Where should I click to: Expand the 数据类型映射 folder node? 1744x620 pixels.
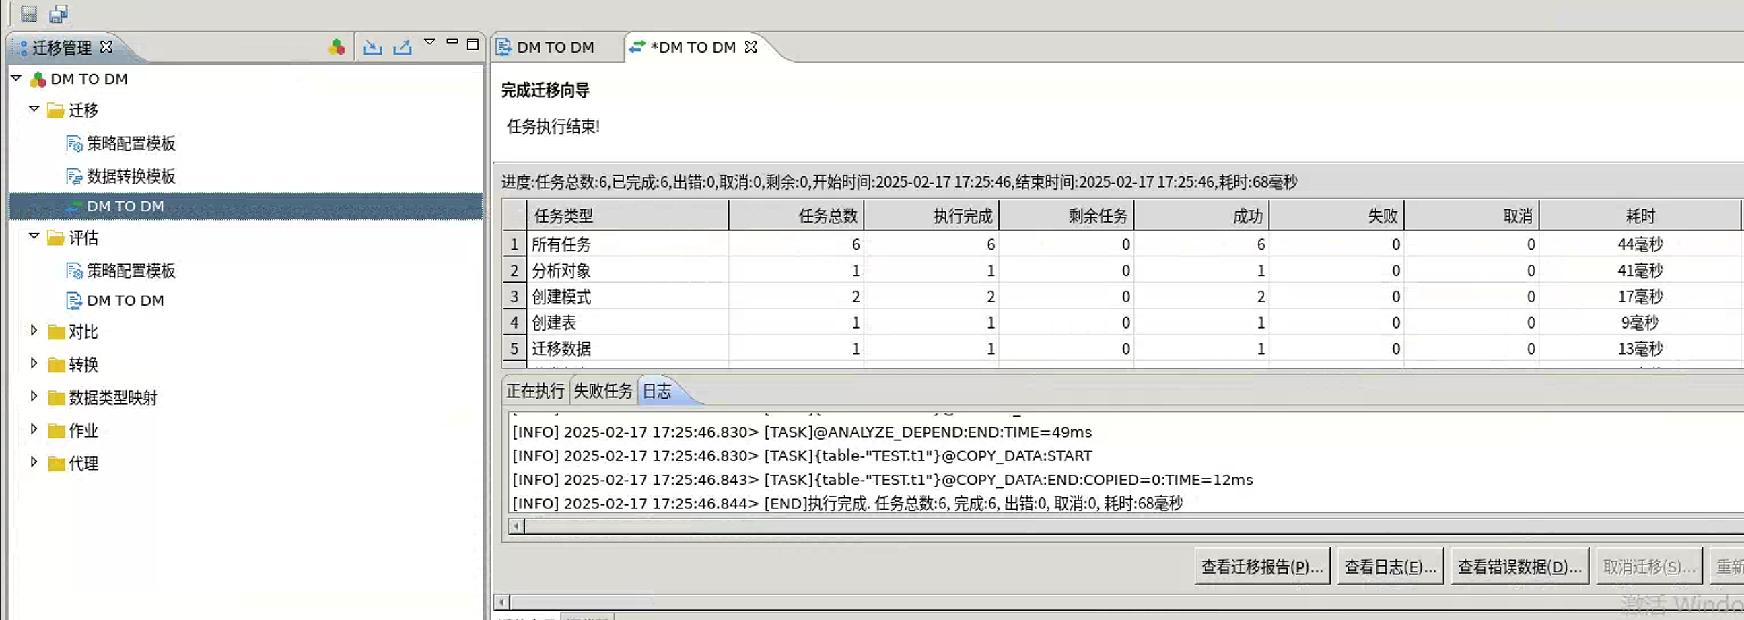34,396
